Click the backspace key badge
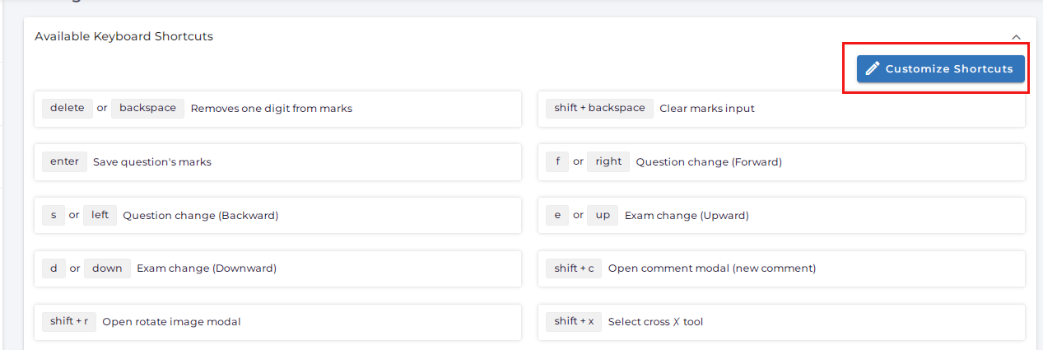1043x350 pixels. click(147, 108)
